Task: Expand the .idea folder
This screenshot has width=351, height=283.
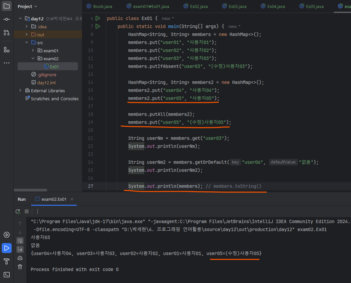Action: coord(27,26)
